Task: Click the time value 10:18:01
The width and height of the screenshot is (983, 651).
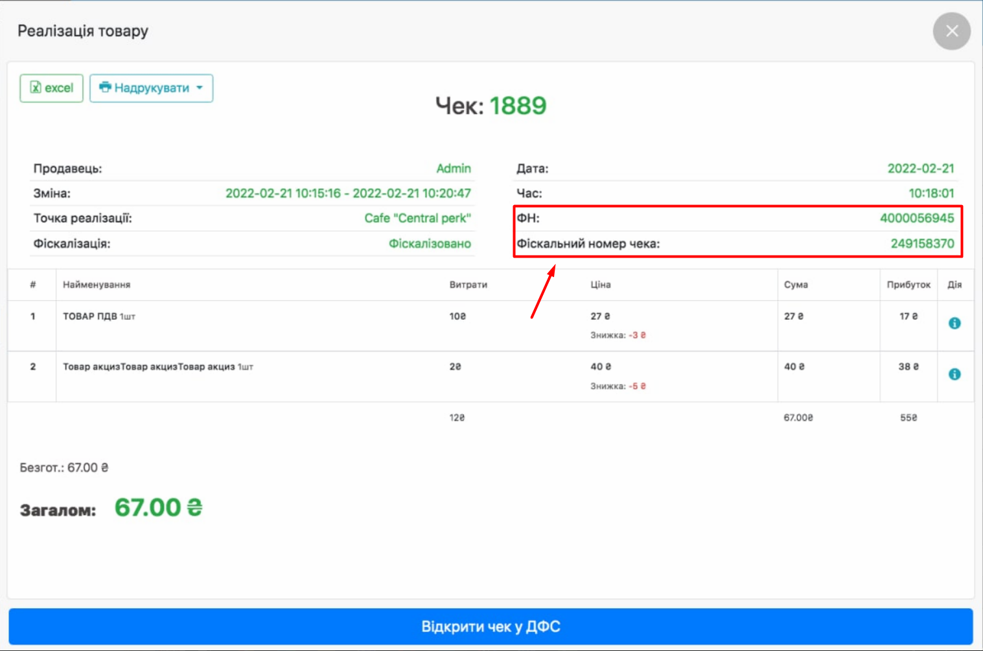Action: pos(931,193)
